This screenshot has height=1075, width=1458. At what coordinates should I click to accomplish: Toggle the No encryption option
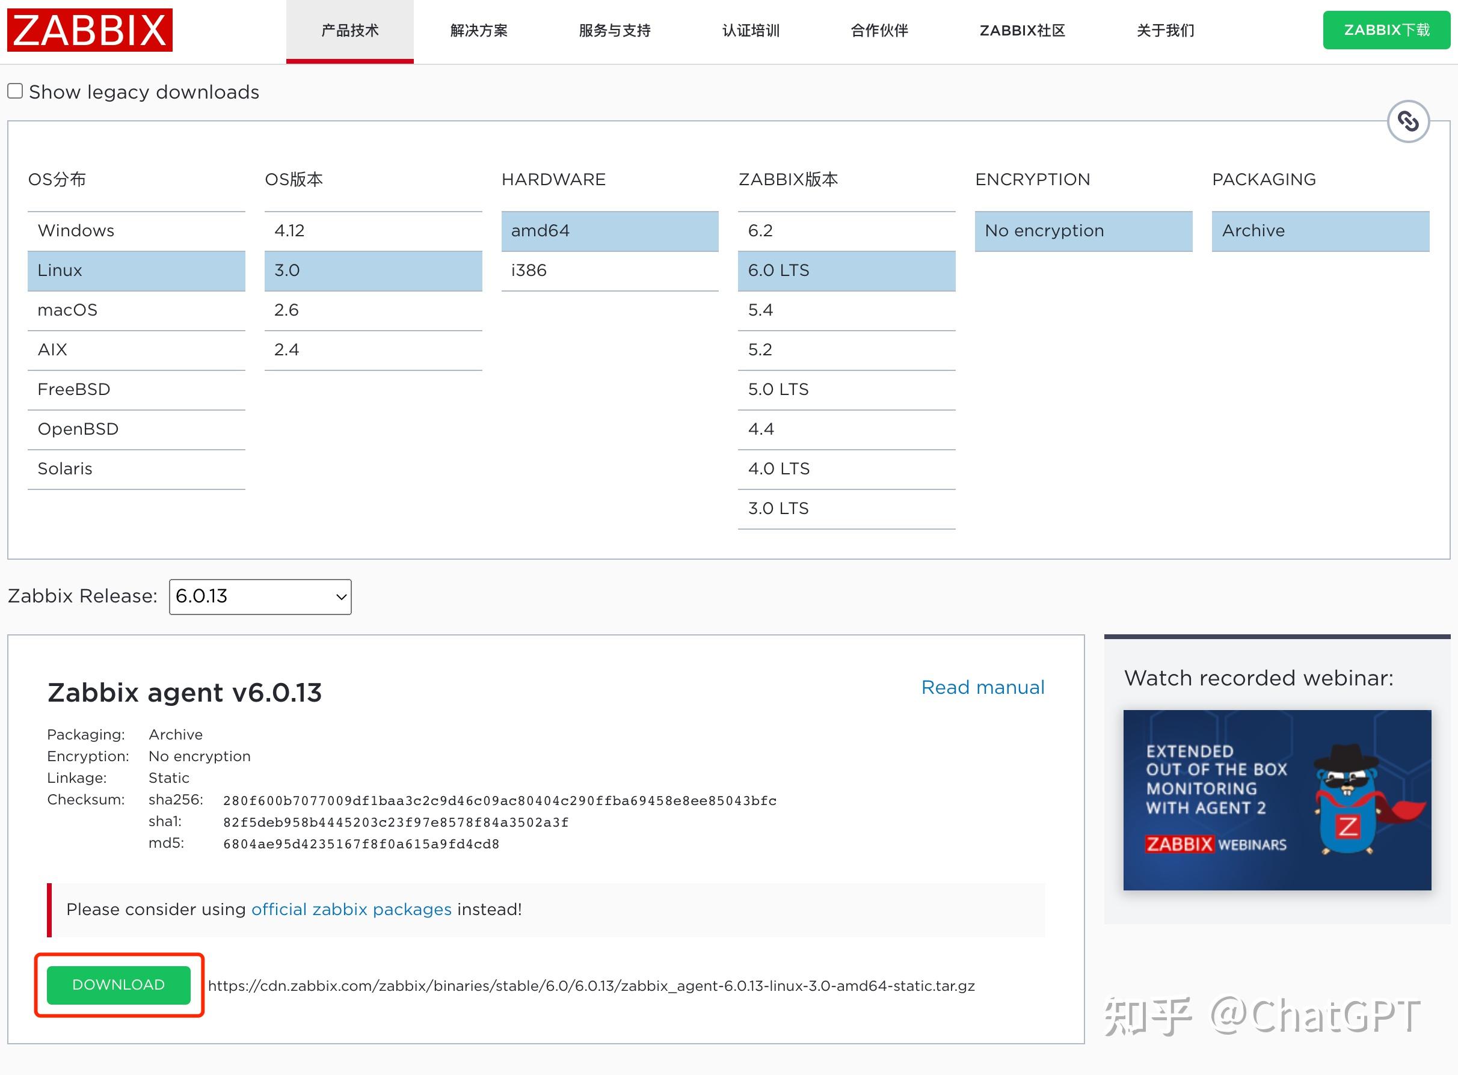[1083, 230]
